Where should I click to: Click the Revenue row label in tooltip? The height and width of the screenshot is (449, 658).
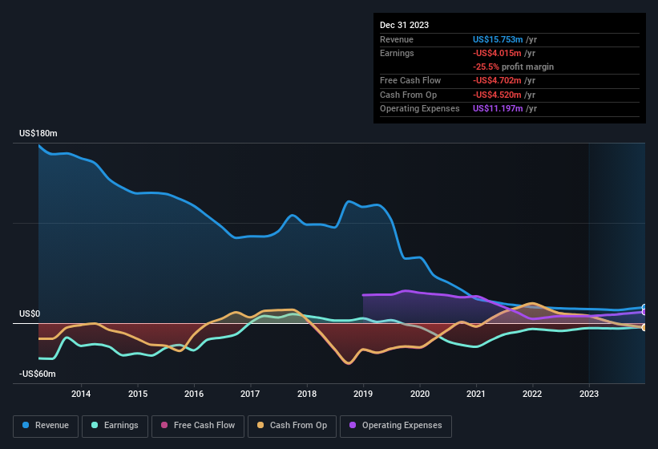(397, 39)
